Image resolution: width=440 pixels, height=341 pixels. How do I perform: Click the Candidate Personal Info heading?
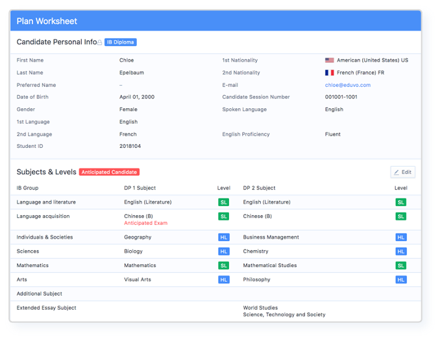pyautogui.click(x=56, y=42)
